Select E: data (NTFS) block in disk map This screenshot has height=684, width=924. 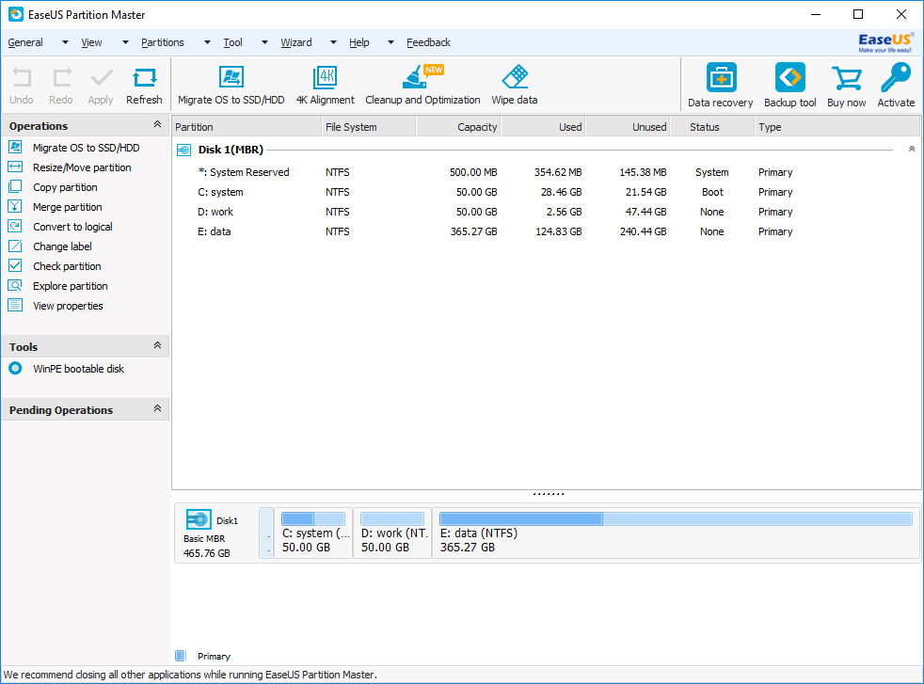pos(676,533)
